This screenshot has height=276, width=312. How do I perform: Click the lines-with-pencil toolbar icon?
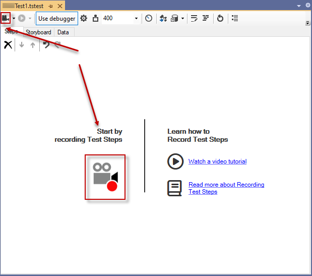194,18
